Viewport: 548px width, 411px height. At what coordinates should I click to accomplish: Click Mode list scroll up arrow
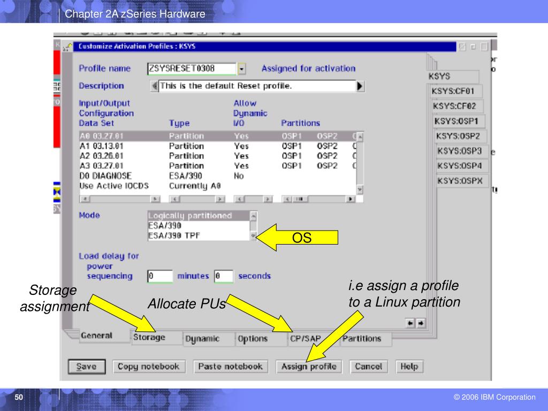click(254, 216)
